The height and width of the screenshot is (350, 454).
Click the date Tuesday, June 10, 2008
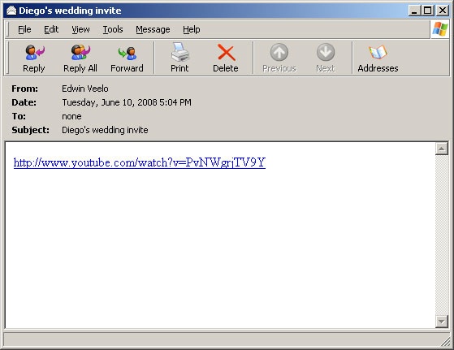click(x=127, y=102)
